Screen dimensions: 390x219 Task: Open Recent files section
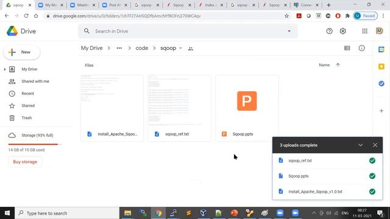(x=27, y=94)
